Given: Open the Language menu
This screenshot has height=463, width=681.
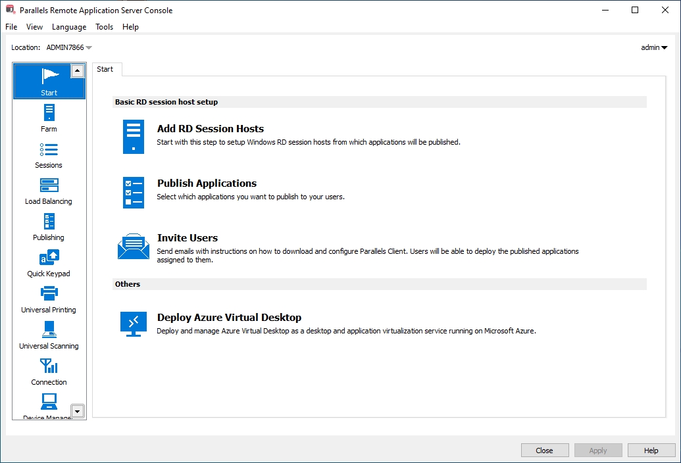Looking at the screenshot, I should pos(69,27).
